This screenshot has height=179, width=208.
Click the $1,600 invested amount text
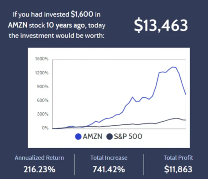[x=82, y=14]
